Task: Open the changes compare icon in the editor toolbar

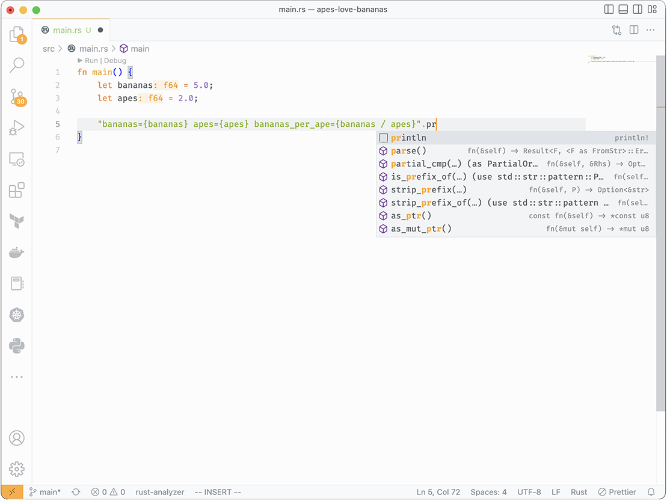Action: click(617, 29)
